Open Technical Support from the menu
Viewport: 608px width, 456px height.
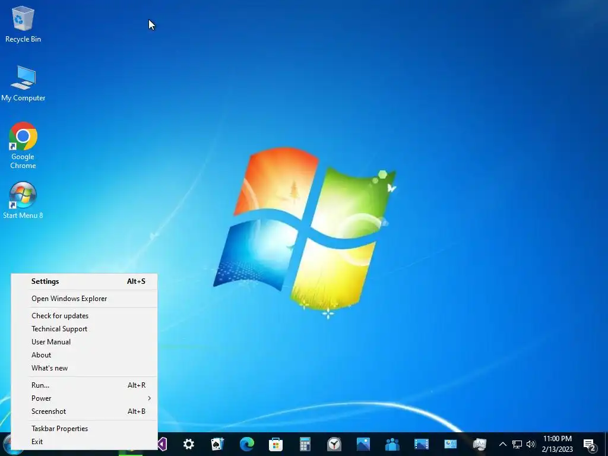84,329
